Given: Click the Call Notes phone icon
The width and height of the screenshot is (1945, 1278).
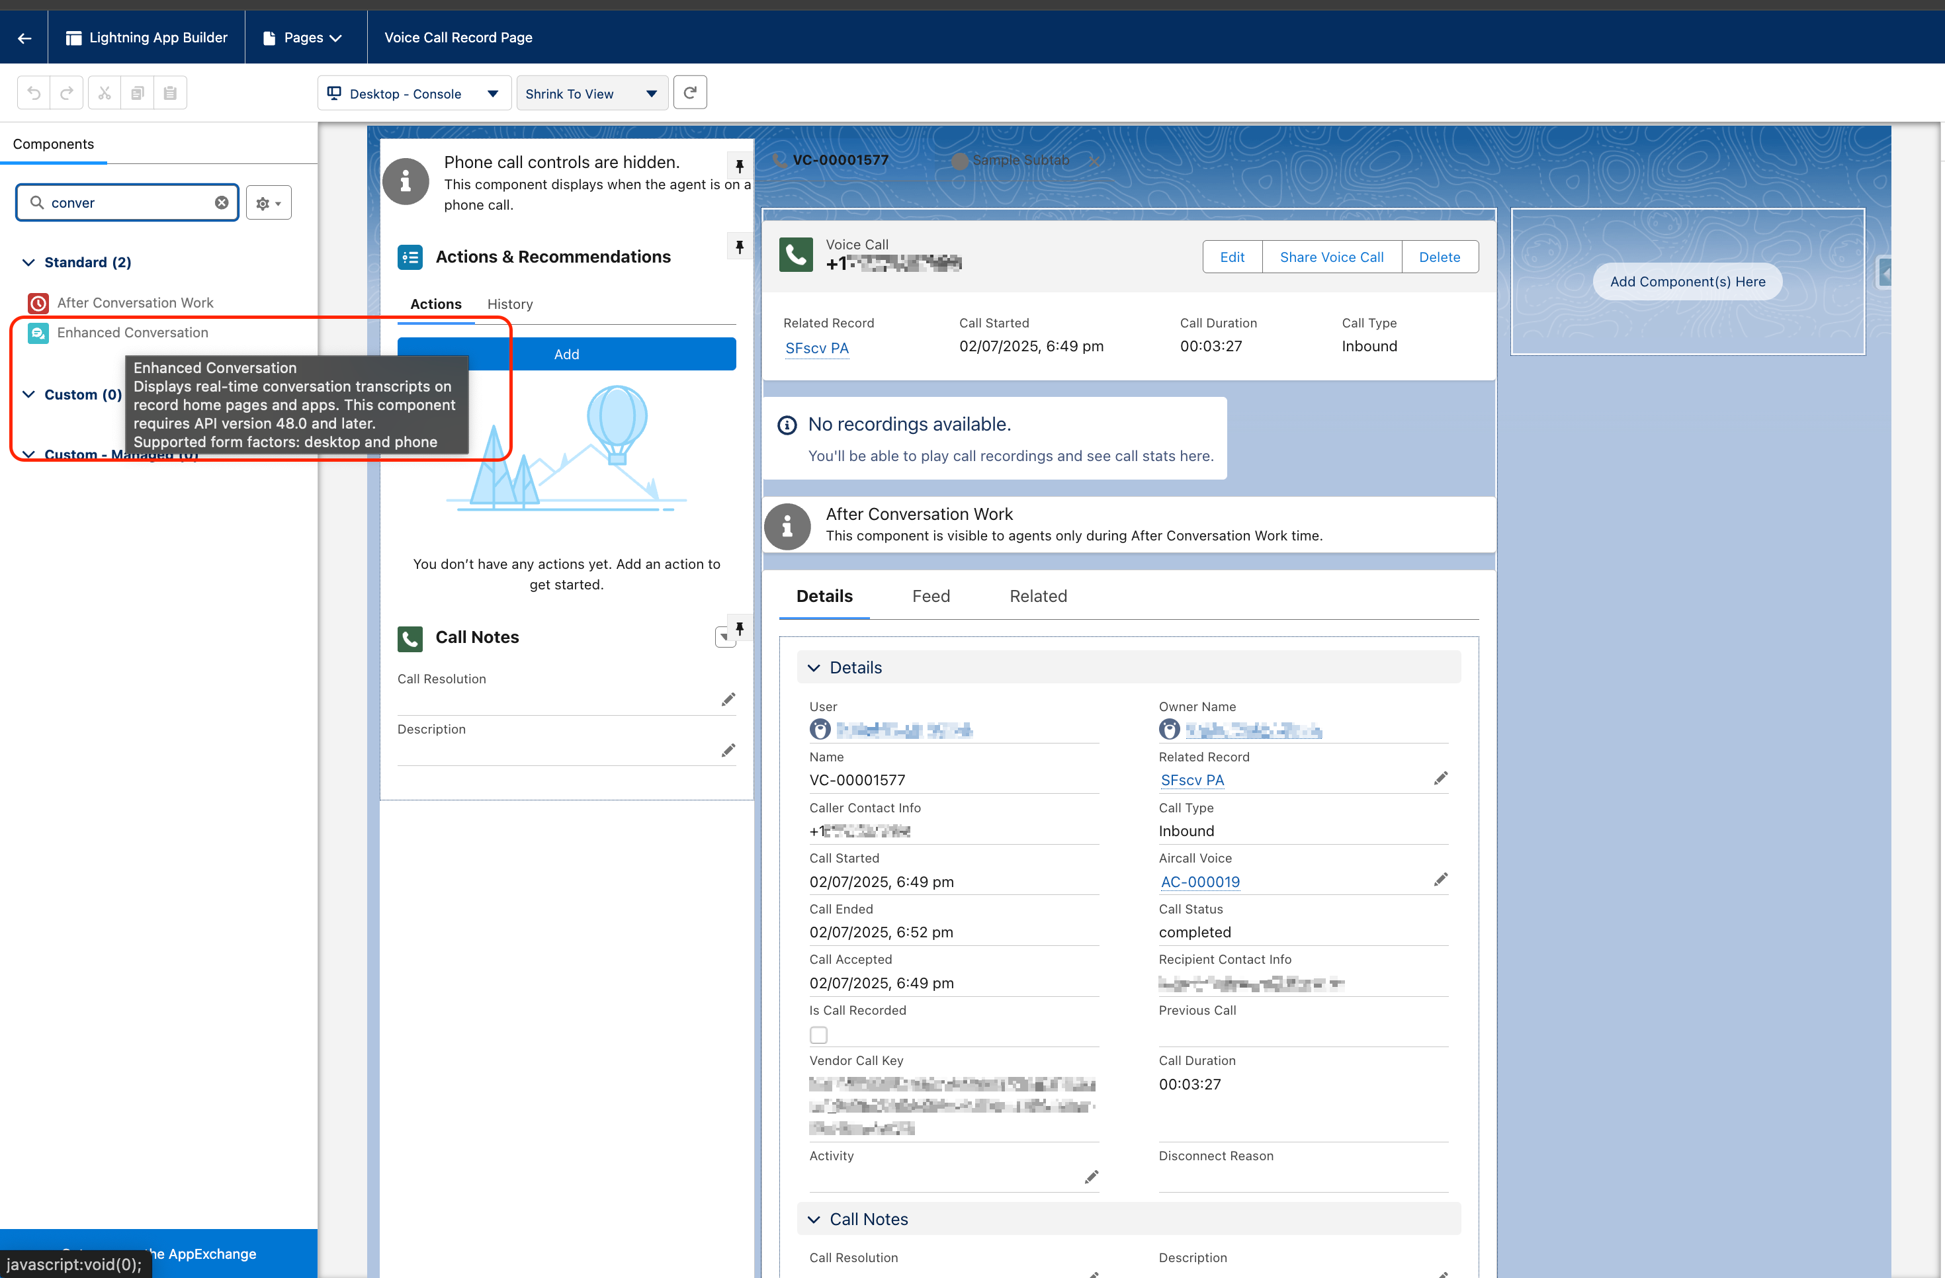Looking at the screenshot, I should 410,638.
